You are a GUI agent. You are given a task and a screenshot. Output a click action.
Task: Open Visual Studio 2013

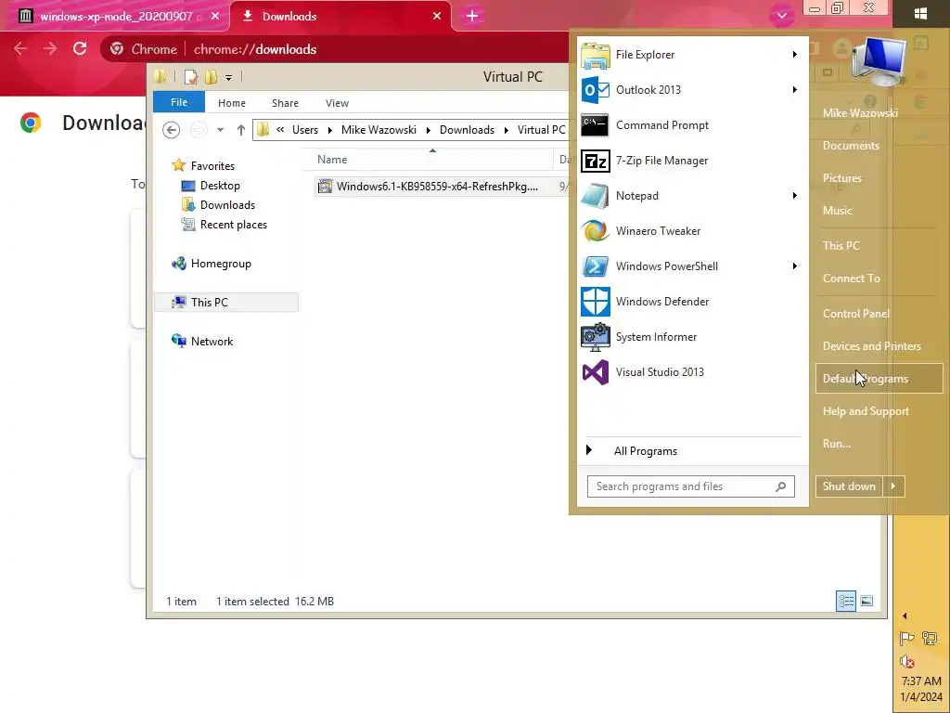692,371
